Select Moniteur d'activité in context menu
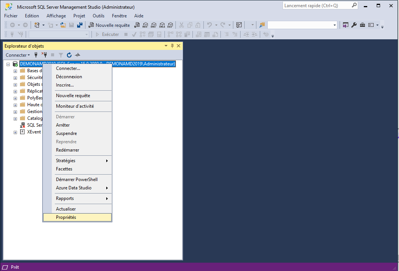This screenshot has height=271, width=399. tap(75, 106)
